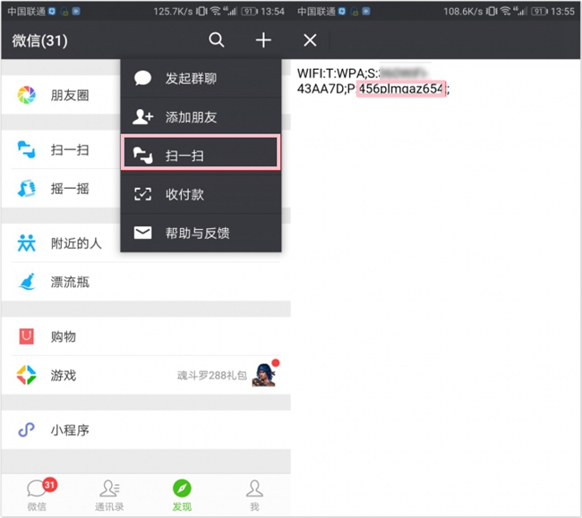Tap the plus icon in WeChat header

point(263,39)
